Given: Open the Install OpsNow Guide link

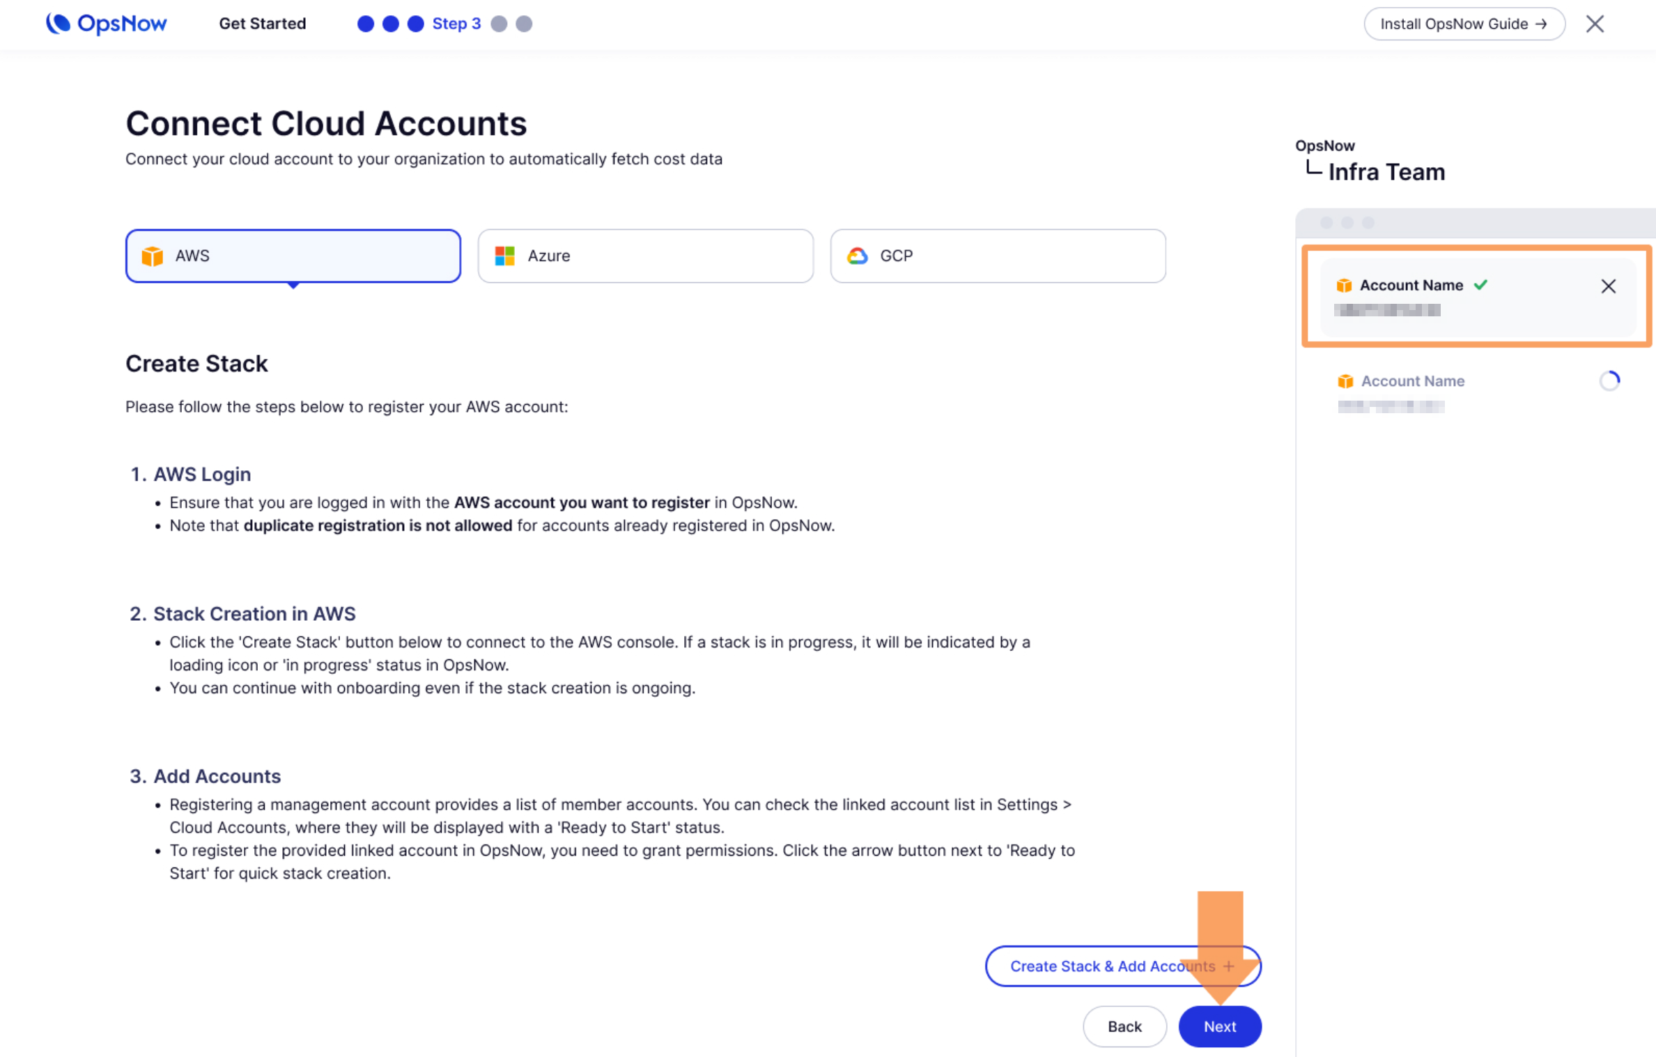Looking at the screenshot, I should [1464, 24].
